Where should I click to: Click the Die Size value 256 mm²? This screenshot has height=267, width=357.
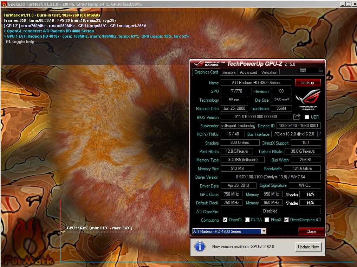(281, 100)
